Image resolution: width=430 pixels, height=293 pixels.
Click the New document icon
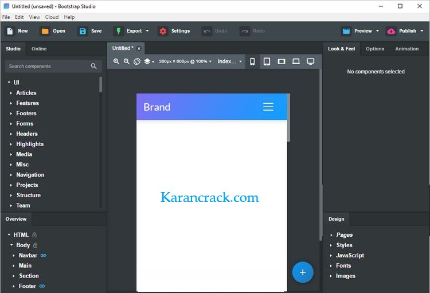[10, 31]
